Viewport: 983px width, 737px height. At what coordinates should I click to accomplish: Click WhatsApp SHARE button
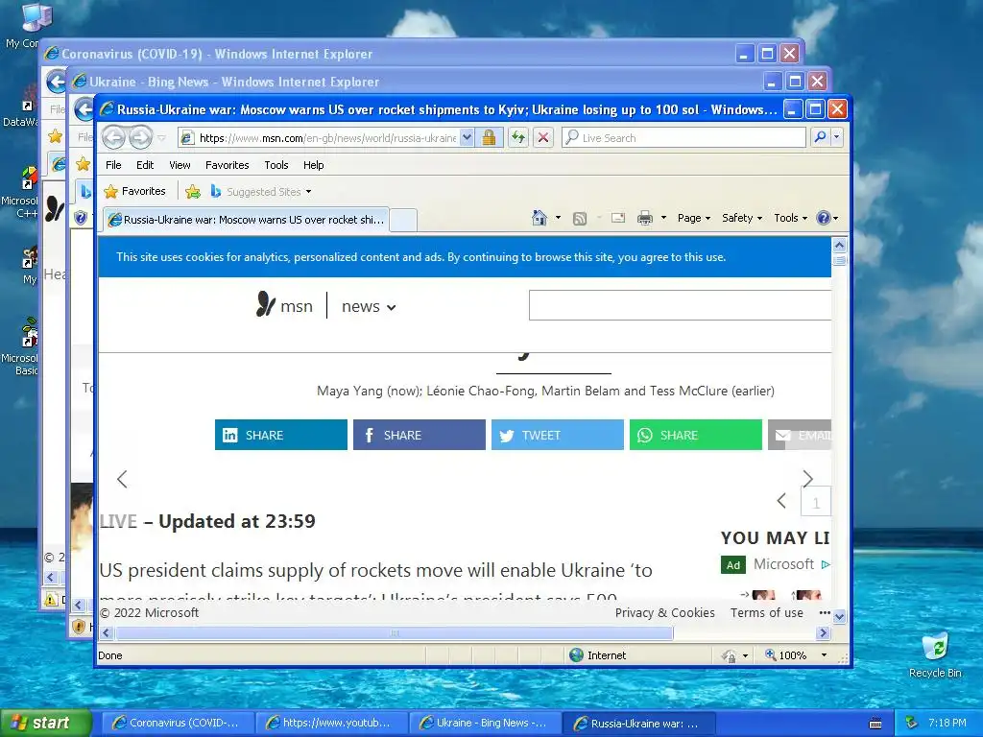[x=696, y=435]
